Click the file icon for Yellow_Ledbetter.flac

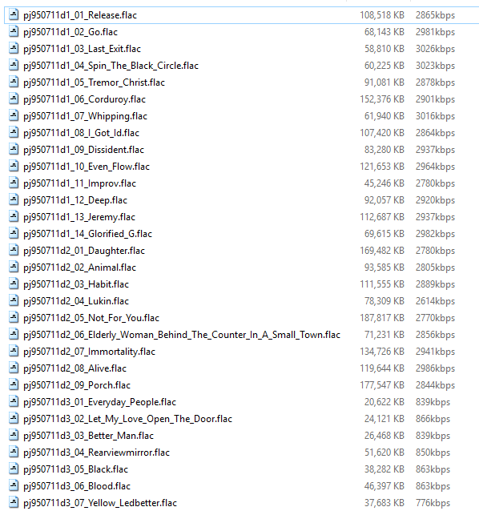pyautogui.click(x=14, y=502)
